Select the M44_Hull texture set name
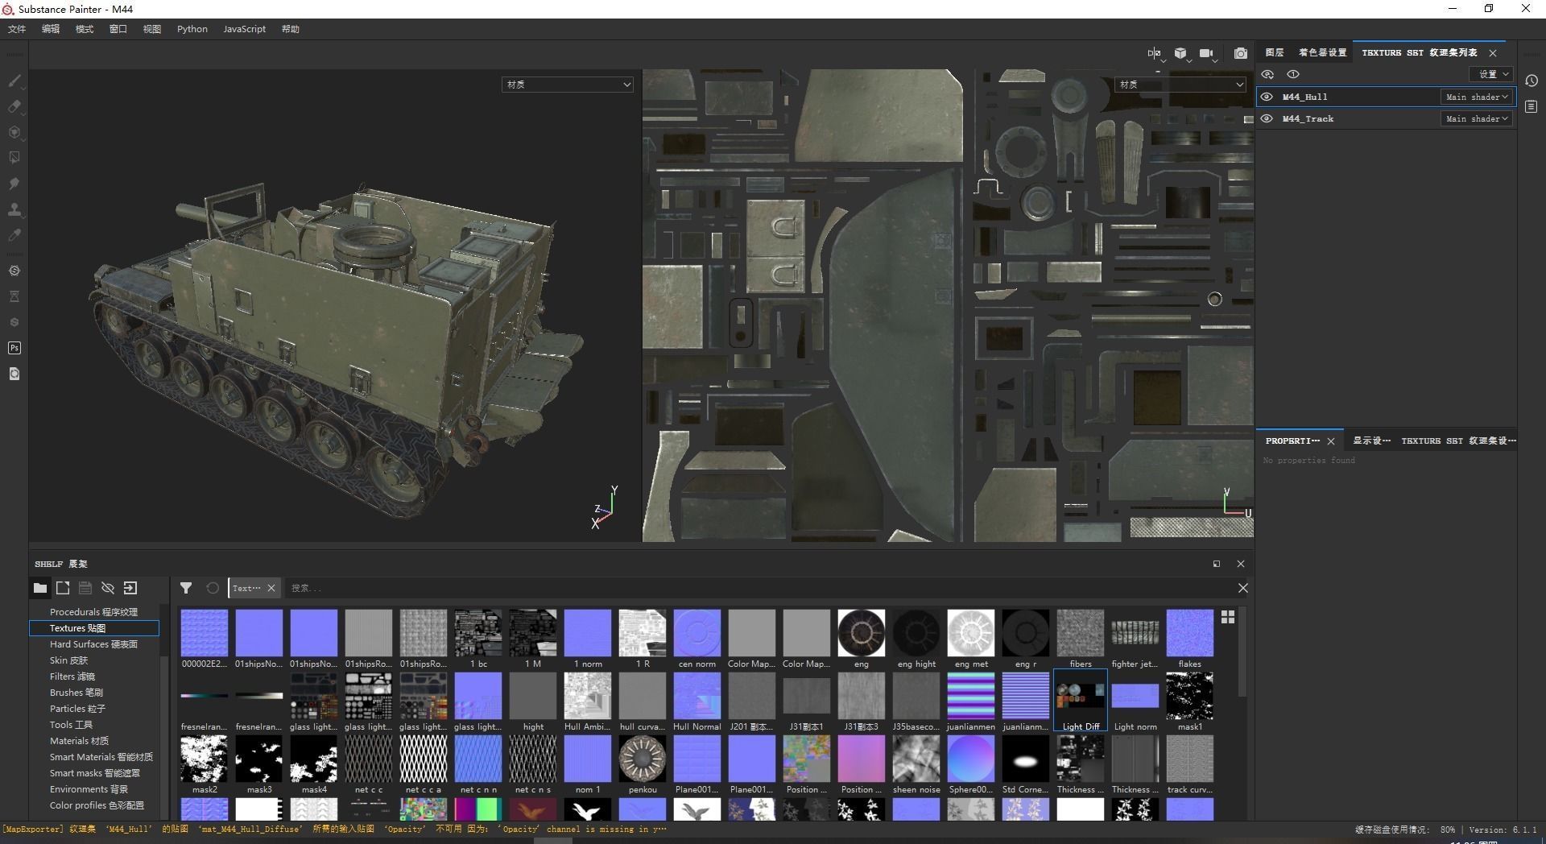 click(x=1305, y=97)
